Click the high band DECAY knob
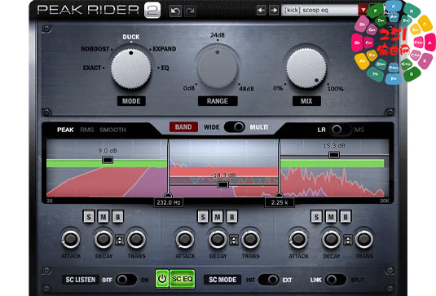Screen dimensions: 436x296 click(331, 239)
